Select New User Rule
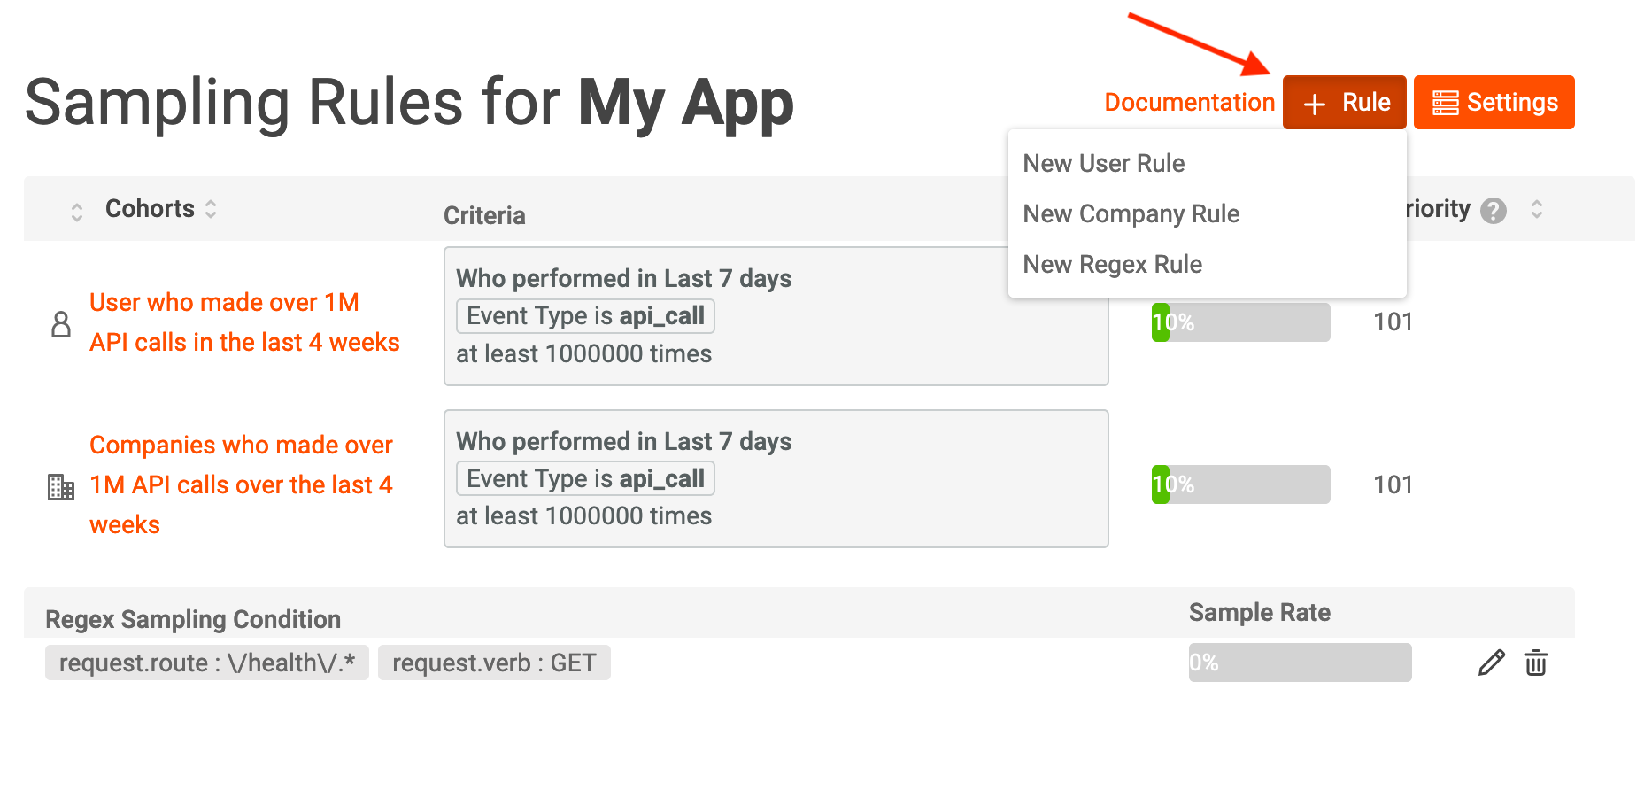This screenshot has height=806, width=1652. [1103, 163]
